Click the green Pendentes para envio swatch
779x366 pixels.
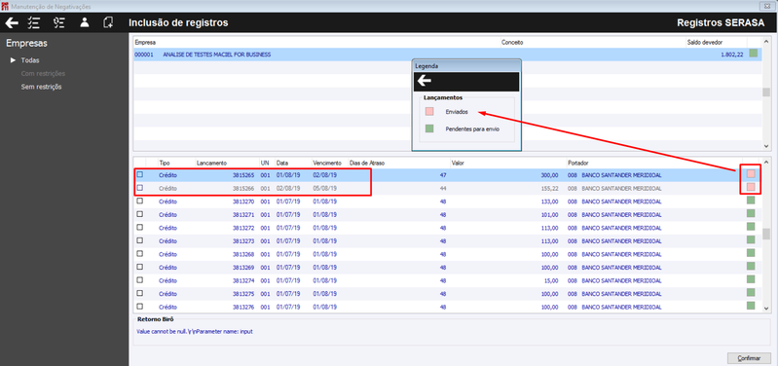[x=429, y=128]
